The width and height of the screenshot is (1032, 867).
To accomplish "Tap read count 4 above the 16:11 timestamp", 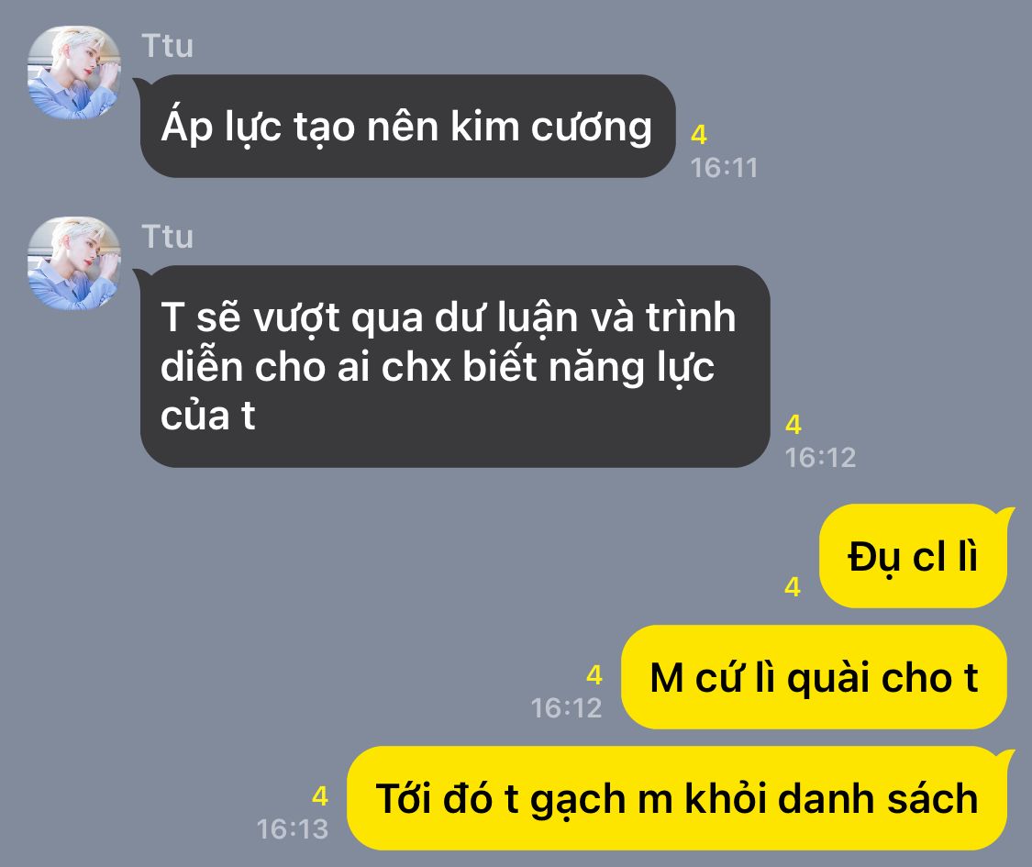I will (699, 135).
